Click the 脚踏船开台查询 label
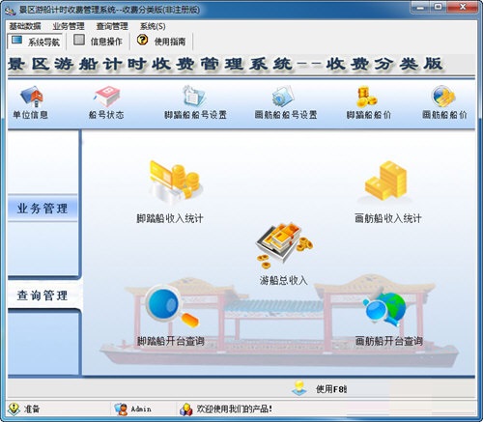483x422 pixels. [171, 341]
